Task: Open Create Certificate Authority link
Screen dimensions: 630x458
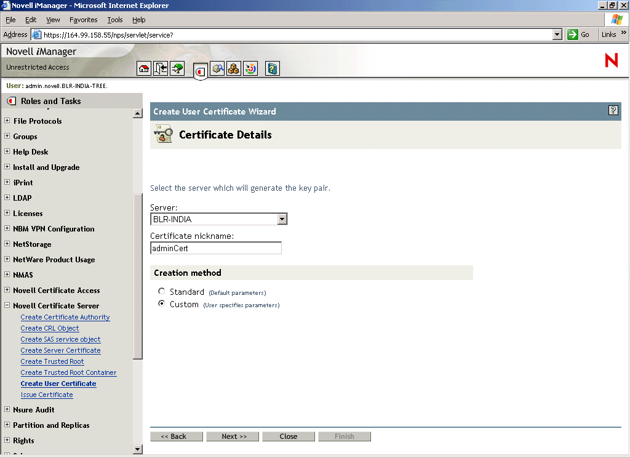Action: (x=65, y=317)
